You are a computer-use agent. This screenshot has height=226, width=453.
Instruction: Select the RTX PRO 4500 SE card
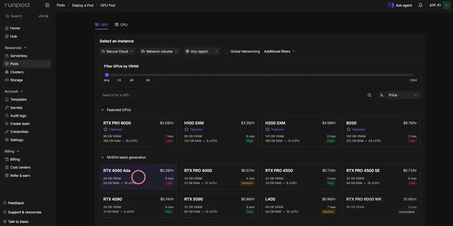pos(381,177)
